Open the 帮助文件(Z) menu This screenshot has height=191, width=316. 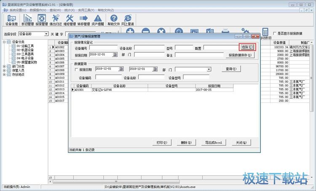tap(106, 10)
